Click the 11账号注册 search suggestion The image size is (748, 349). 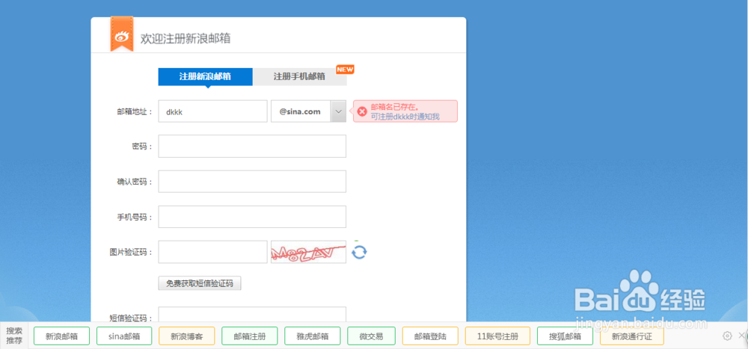pyautogui.click(x=497, y=336)
